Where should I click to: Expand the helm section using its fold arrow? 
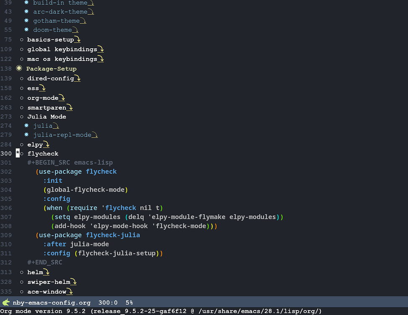click(x=47, y=272)
